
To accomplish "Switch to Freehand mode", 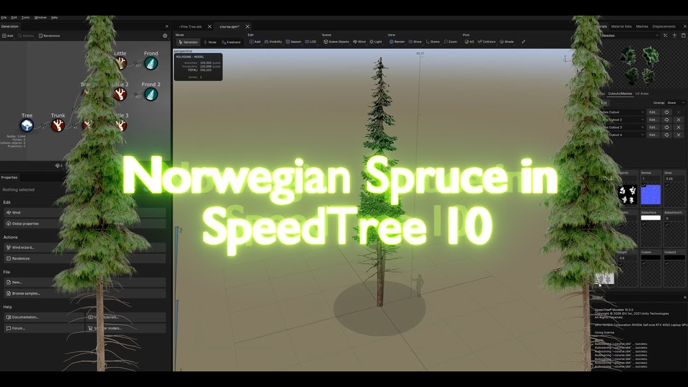I will click(231, 42).
